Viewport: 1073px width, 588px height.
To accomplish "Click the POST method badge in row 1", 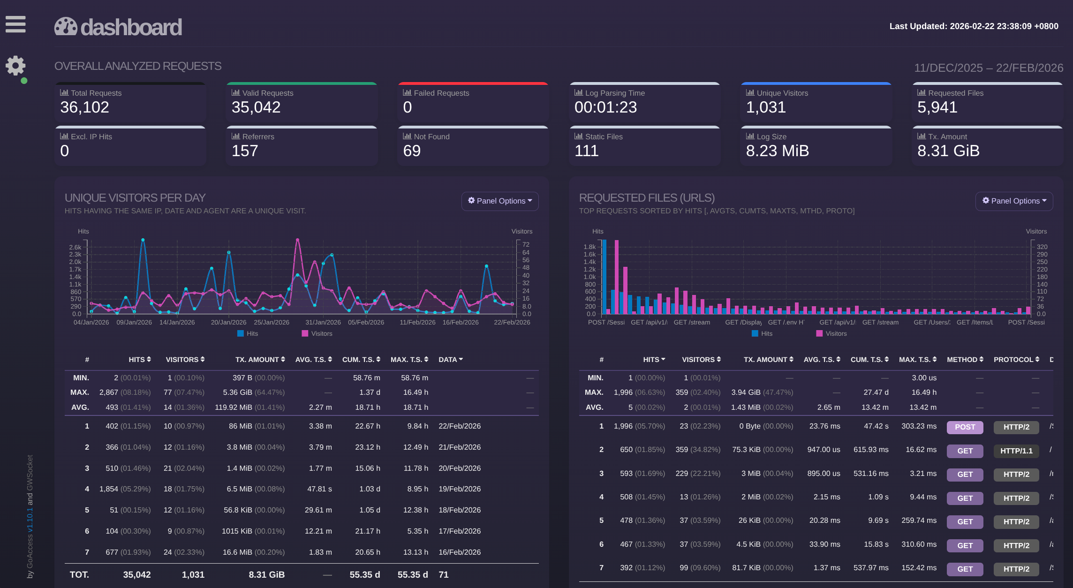I will [965, 427].
